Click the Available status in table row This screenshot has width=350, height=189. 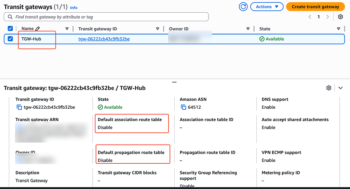(x=272, y=39)
